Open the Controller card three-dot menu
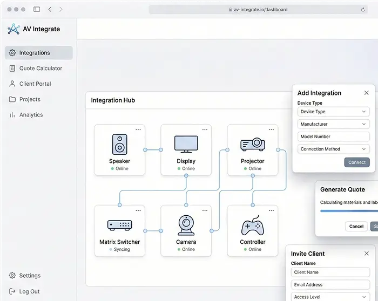Viewport: 378px width, 301px height. 271,210
